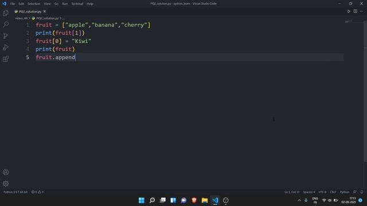Click the round clock-like app icon on the taskbar
Viewport: 367px width, 206px height.
(225, 200)
